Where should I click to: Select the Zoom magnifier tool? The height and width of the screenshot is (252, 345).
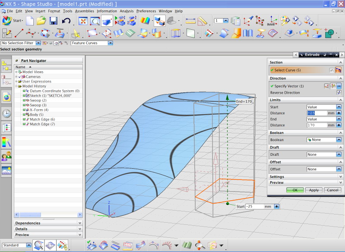(x=95, y=21)
